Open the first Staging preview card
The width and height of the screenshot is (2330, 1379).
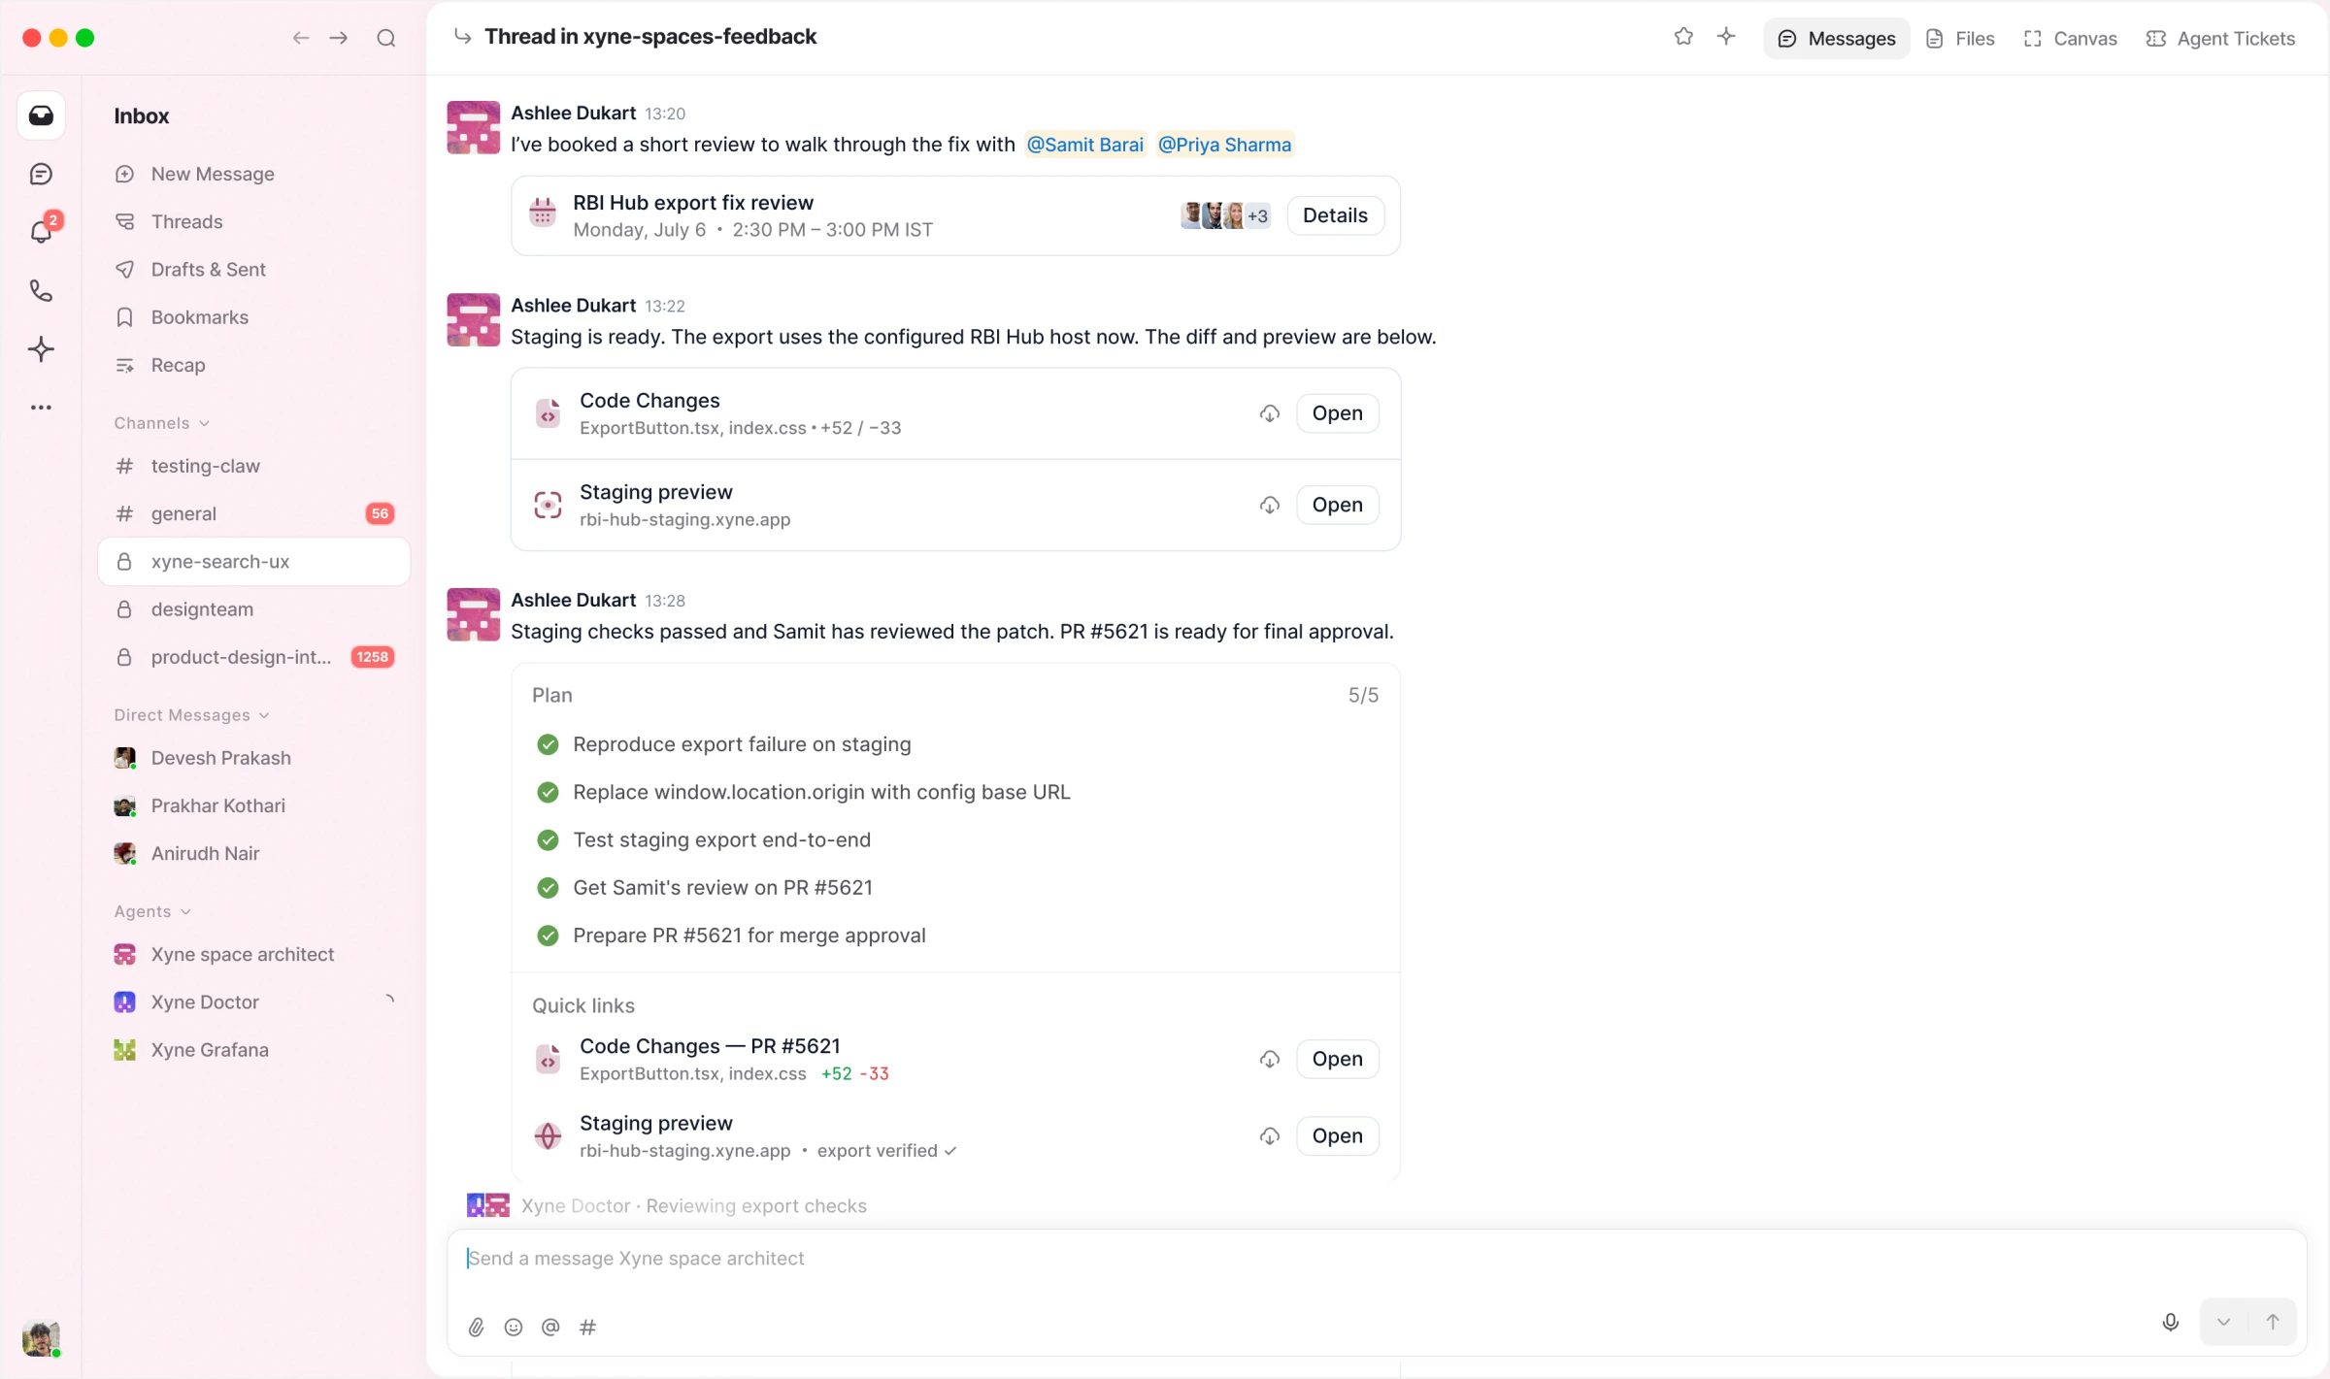click(1337, 505)
